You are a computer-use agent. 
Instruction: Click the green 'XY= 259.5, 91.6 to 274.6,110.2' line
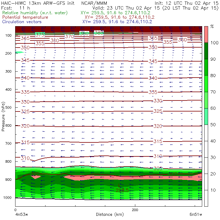tap(115, 13)
